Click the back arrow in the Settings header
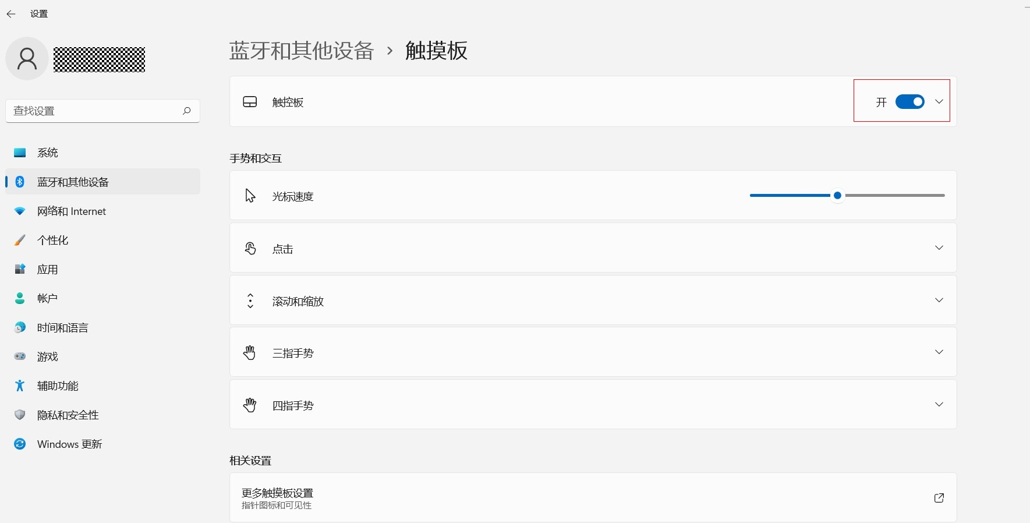 11,14
